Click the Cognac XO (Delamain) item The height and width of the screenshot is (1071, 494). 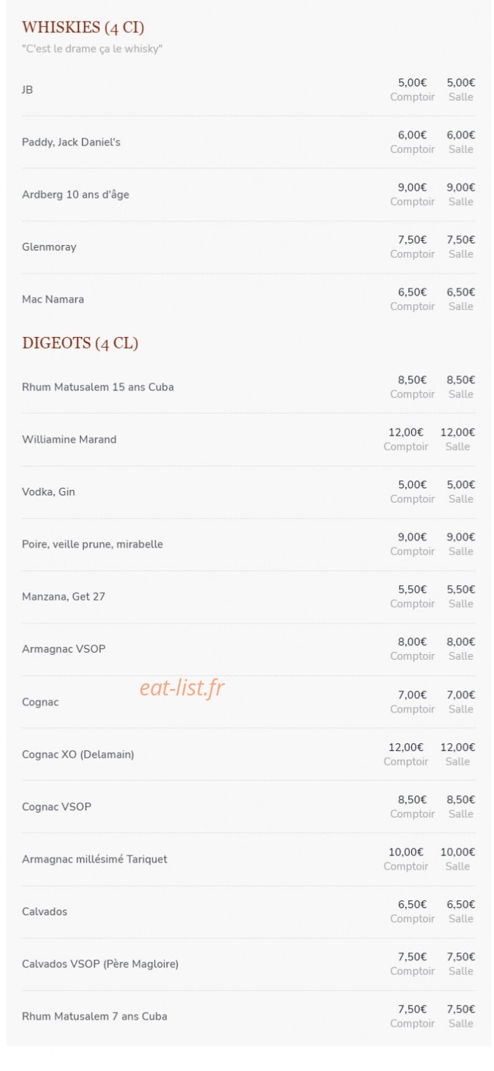click(78, 755)
